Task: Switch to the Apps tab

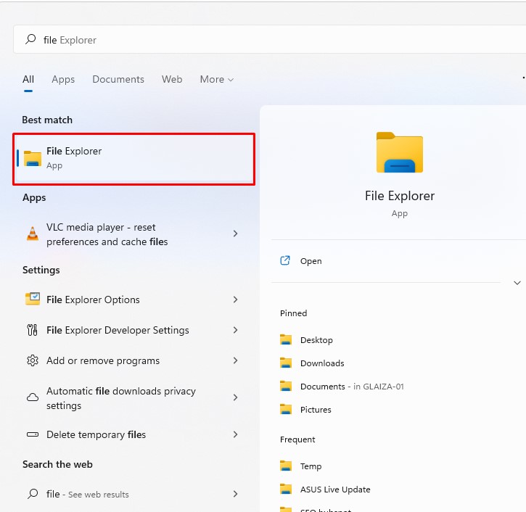Action: (63, 79)
